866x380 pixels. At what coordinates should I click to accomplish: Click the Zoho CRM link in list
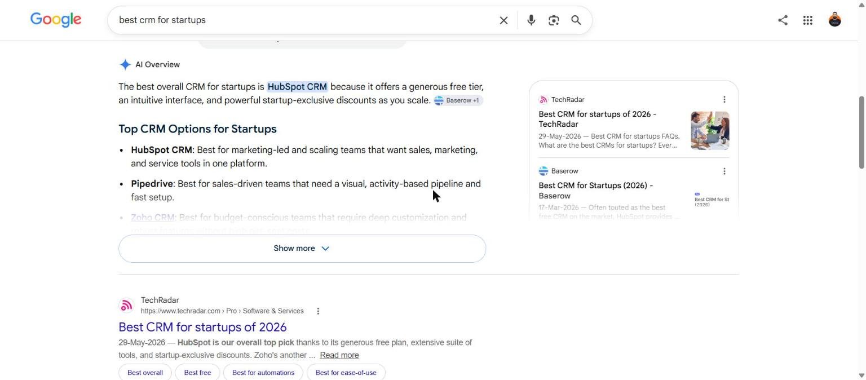coord(153,218)
